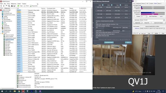Refresh the AIDA64 page

(9, 6)
